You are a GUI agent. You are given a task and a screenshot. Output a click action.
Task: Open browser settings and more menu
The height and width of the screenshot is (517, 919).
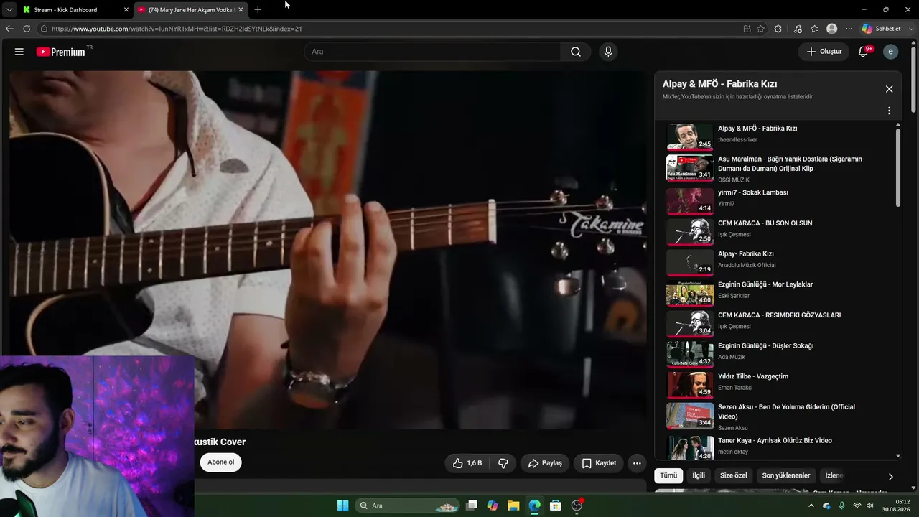pos(849,29)
